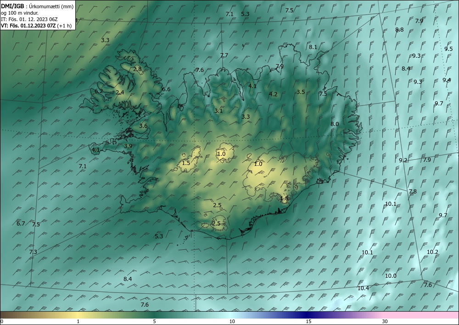This screenshot has width=459, height=325.
Task: Click the 8.0 value on the map
Action: [335, 124]
